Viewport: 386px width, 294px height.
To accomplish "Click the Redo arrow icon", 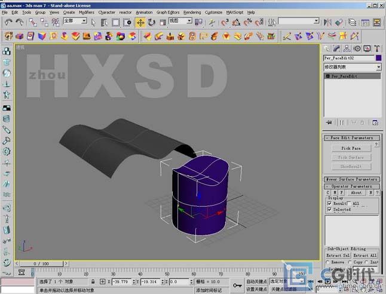I will click(x=20, y=22).
